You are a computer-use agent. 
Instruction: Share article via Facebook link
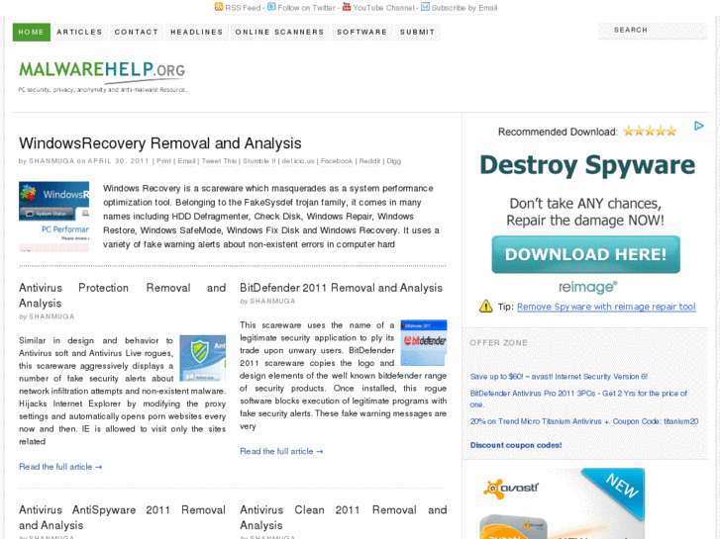337,161
